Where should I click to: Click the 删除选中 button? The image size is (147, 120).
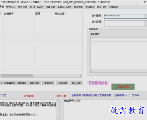click(35, 83)
